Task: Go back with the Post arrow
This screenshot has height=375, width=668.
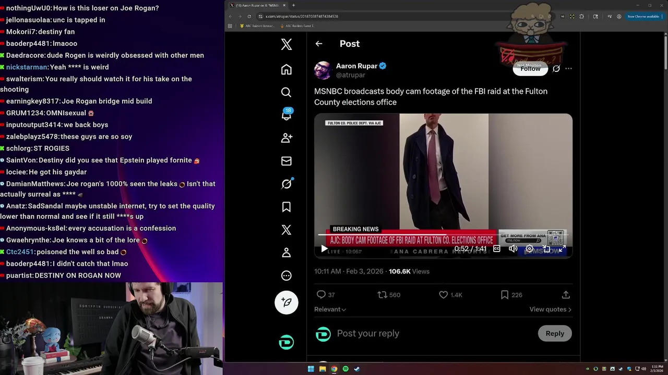Action: [319, 44]
